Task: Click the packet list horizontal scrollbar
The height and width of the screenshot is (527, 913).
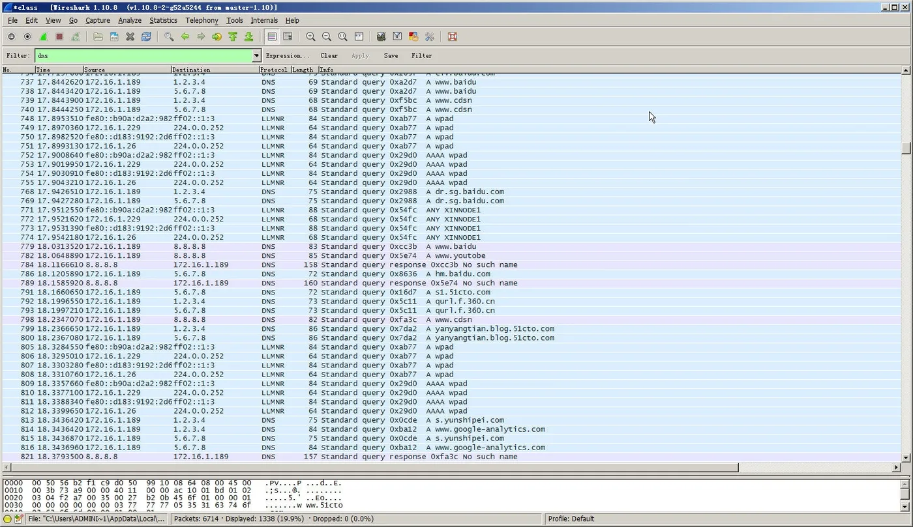Action: click(x=374, y=468)
